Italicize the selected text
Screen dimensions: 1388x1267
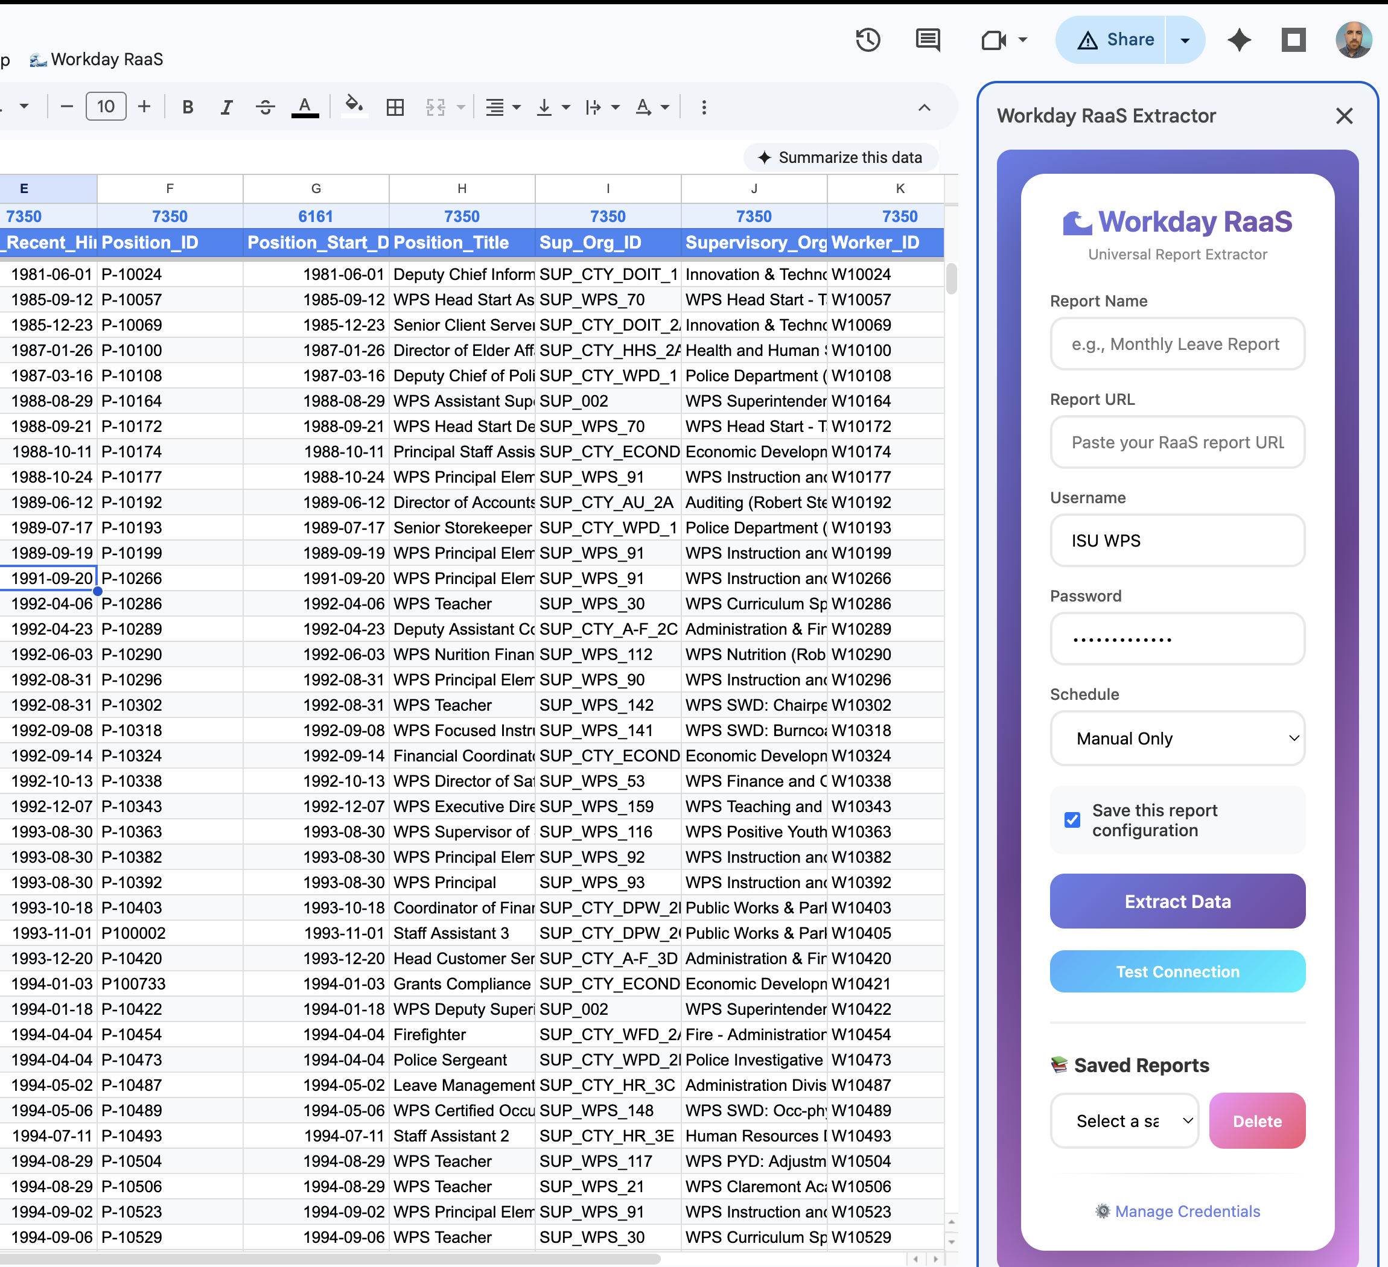[x=226, y=107]
